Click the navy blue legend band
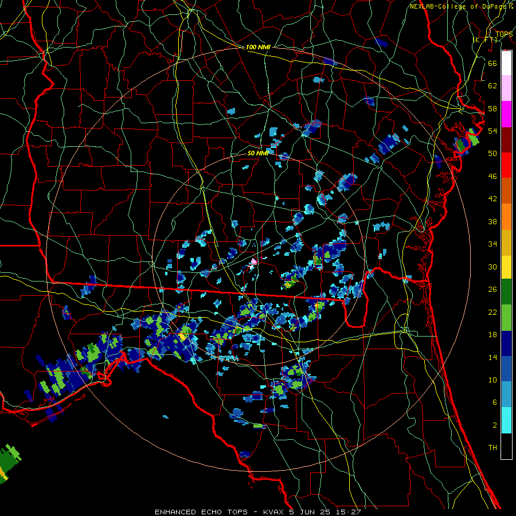 pyautogui.click(x=506, y=343)
